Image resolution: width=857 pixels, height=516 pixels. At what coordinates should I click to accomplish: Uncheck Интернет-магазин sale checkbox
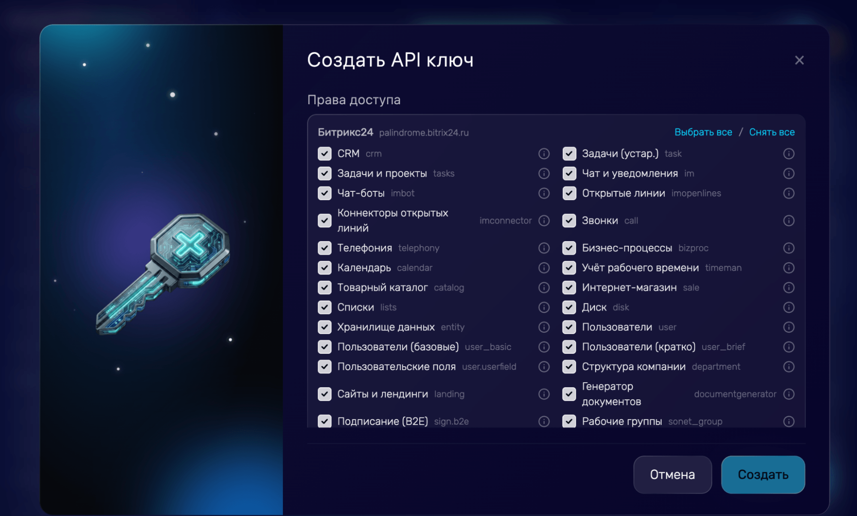pyautogui.click(x=569, y=287)
